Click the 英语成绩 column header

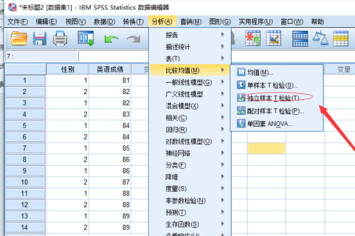click(x=110, y=69)
